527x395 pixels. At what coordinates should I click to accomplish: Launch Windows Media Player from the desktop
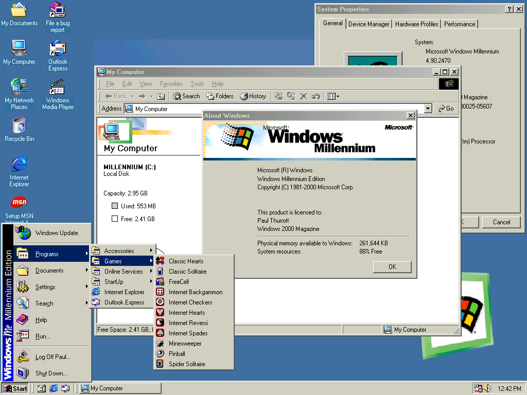tap(58, 90)
